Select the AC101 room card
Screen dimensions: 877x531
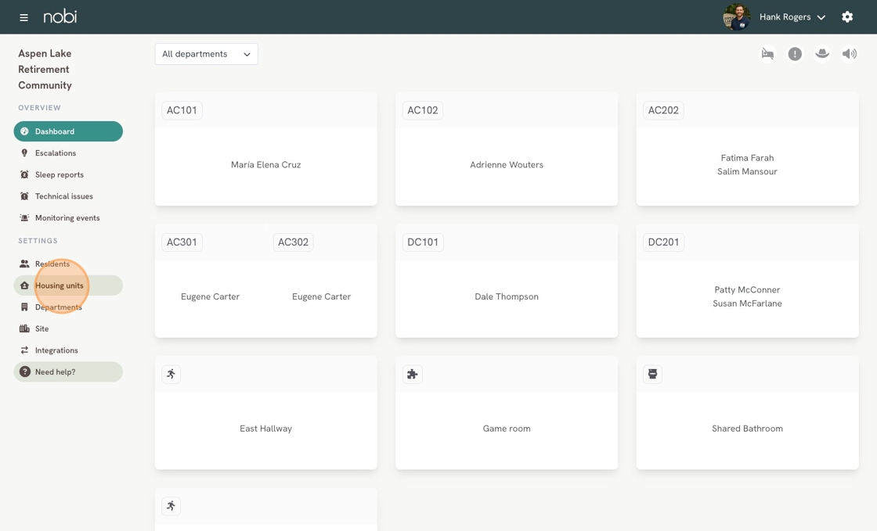[x=265, y=164]
